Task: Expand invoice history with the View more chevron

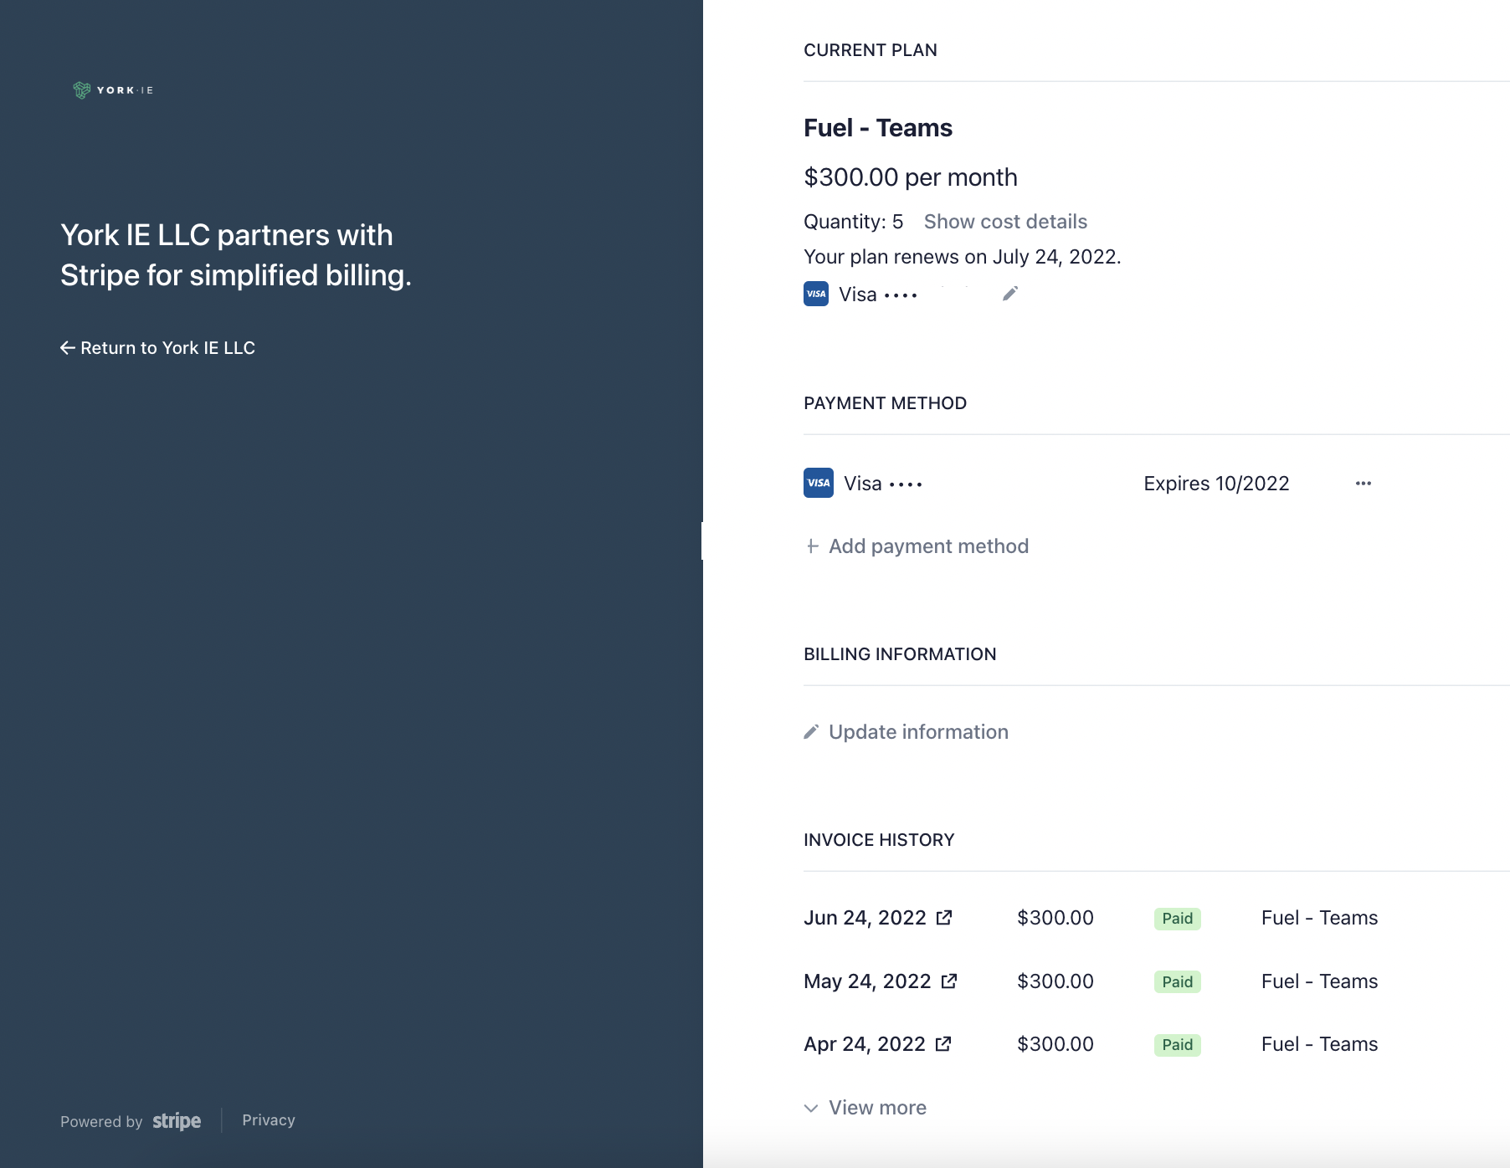Action: [811, 1108]
